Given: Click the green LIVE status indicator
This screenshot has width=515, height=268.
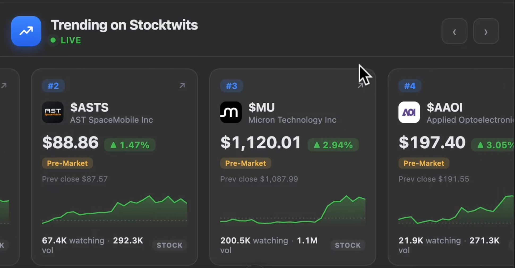Looking at the screenshot, I should click(66, 40).
